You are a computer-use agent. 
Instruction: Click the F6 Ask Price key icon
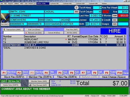tap(72, 73)
